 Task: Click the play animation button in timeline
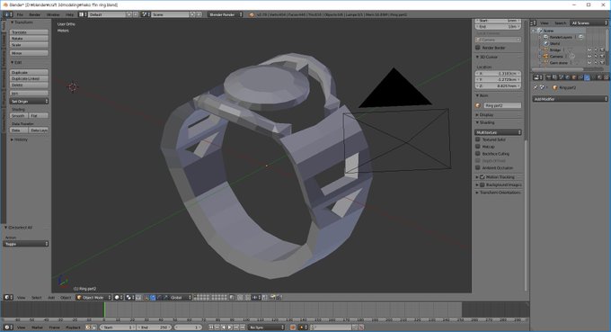pyautogui.click(x=229, y=328)
